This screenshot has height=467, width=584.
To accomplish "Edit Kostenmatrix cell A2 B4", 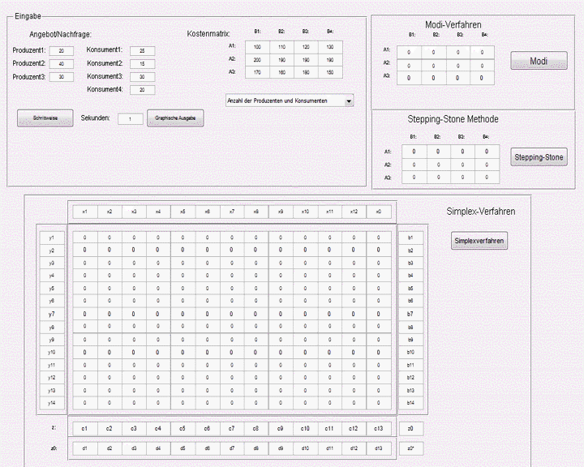I will [x=330, y=60].
